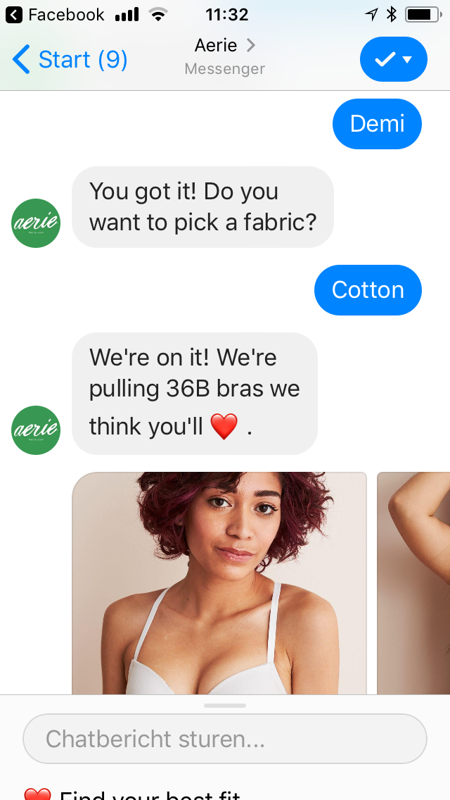Tap the 'pick a fabric' message bubble
450x800 pixels.
pos(202,207)
